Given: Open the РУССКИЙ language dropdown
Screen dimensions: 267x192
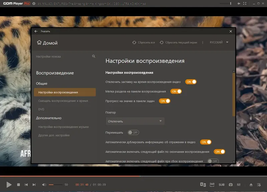Looking at the screenshot, I should pos(219,42).
